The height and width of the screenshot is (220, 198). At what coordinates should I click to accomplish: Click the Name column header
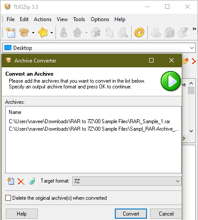pos(15,112)
